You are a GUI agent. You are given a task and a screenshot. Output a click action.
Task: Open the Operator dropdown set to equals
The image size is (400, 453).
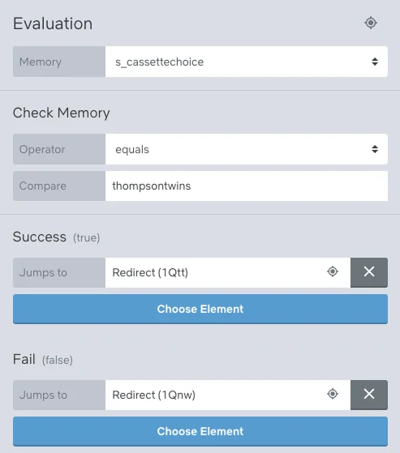(247, 149)
